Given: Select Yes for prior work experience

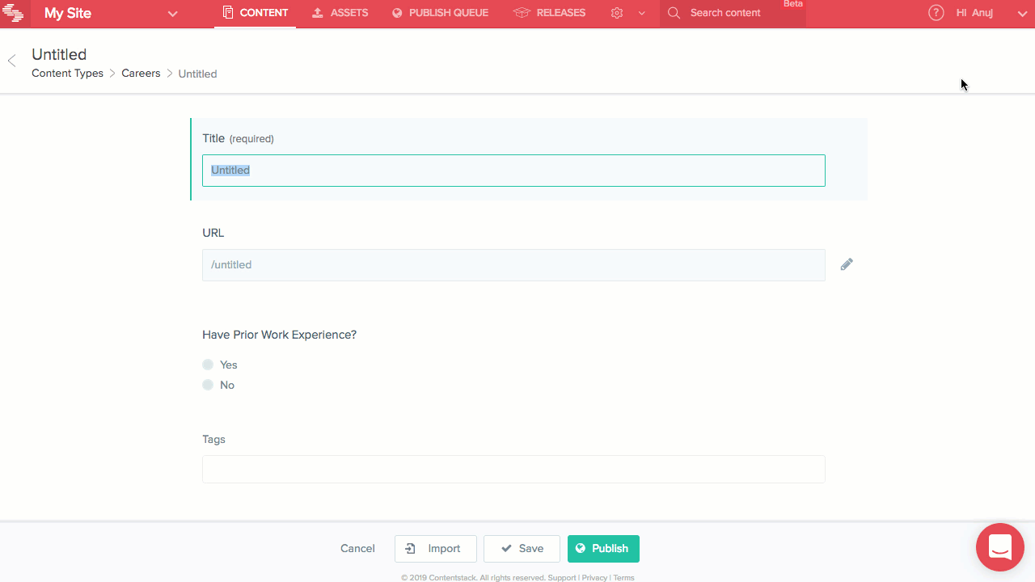Looking at the screenshot, I should [x=208, y=365].
